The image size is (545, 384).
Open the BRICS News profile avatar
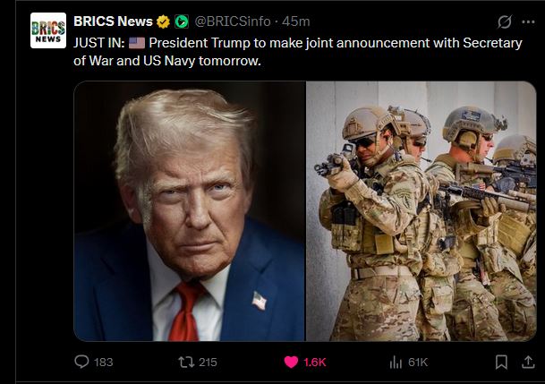click(x=48, y=30)
